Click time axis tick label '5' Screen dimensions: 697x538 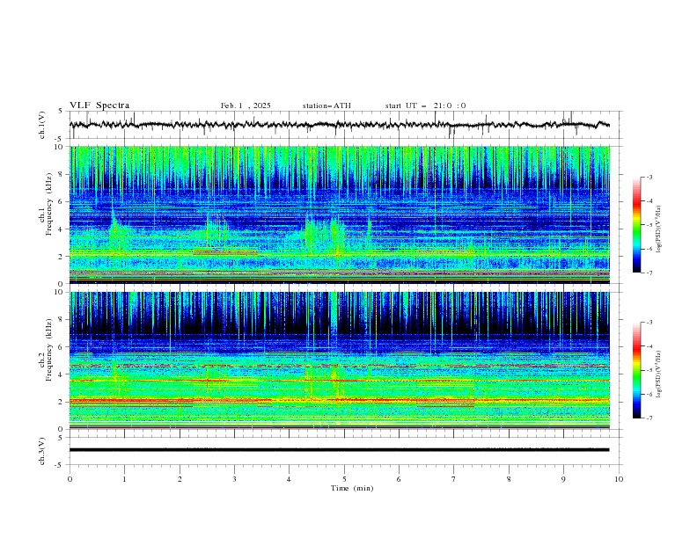[344, 479]
